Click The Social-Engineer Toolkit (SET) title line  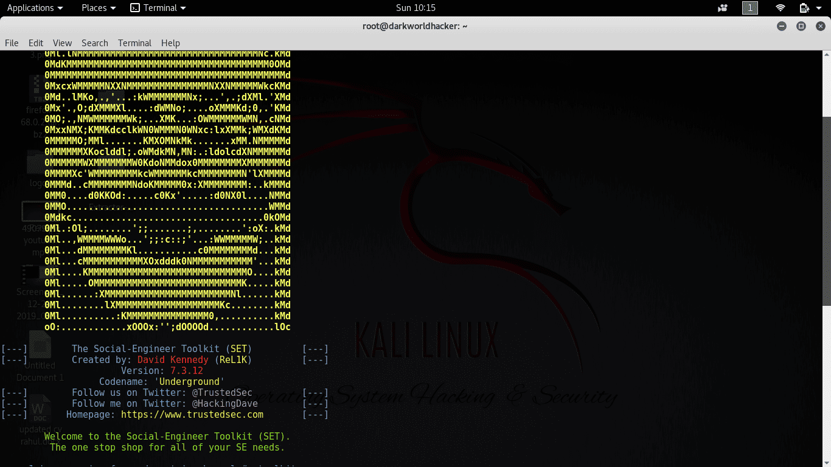coord(162,349)
